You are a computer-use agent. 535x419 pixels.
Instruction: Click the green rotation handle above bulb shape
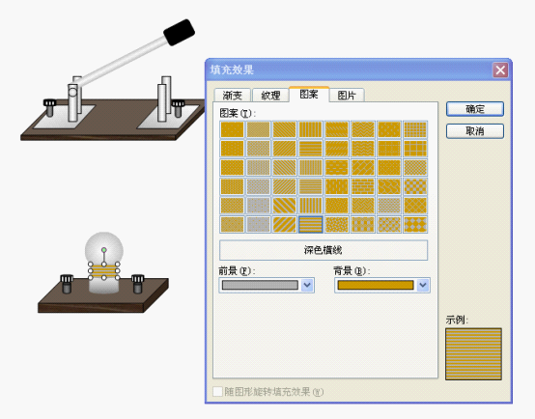click(x=104, y=250)
